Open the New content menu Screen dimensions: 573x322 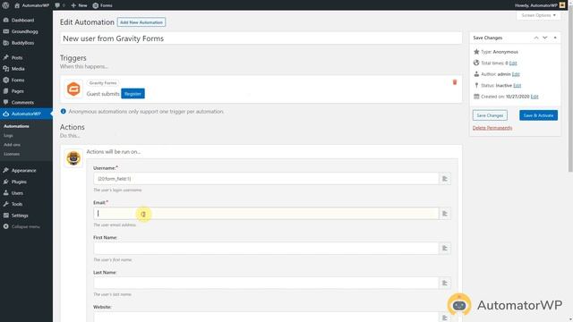click(x=79, y=5)
